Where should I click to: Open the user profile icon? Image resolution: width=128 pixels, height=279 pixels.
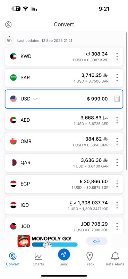(8, 24)
